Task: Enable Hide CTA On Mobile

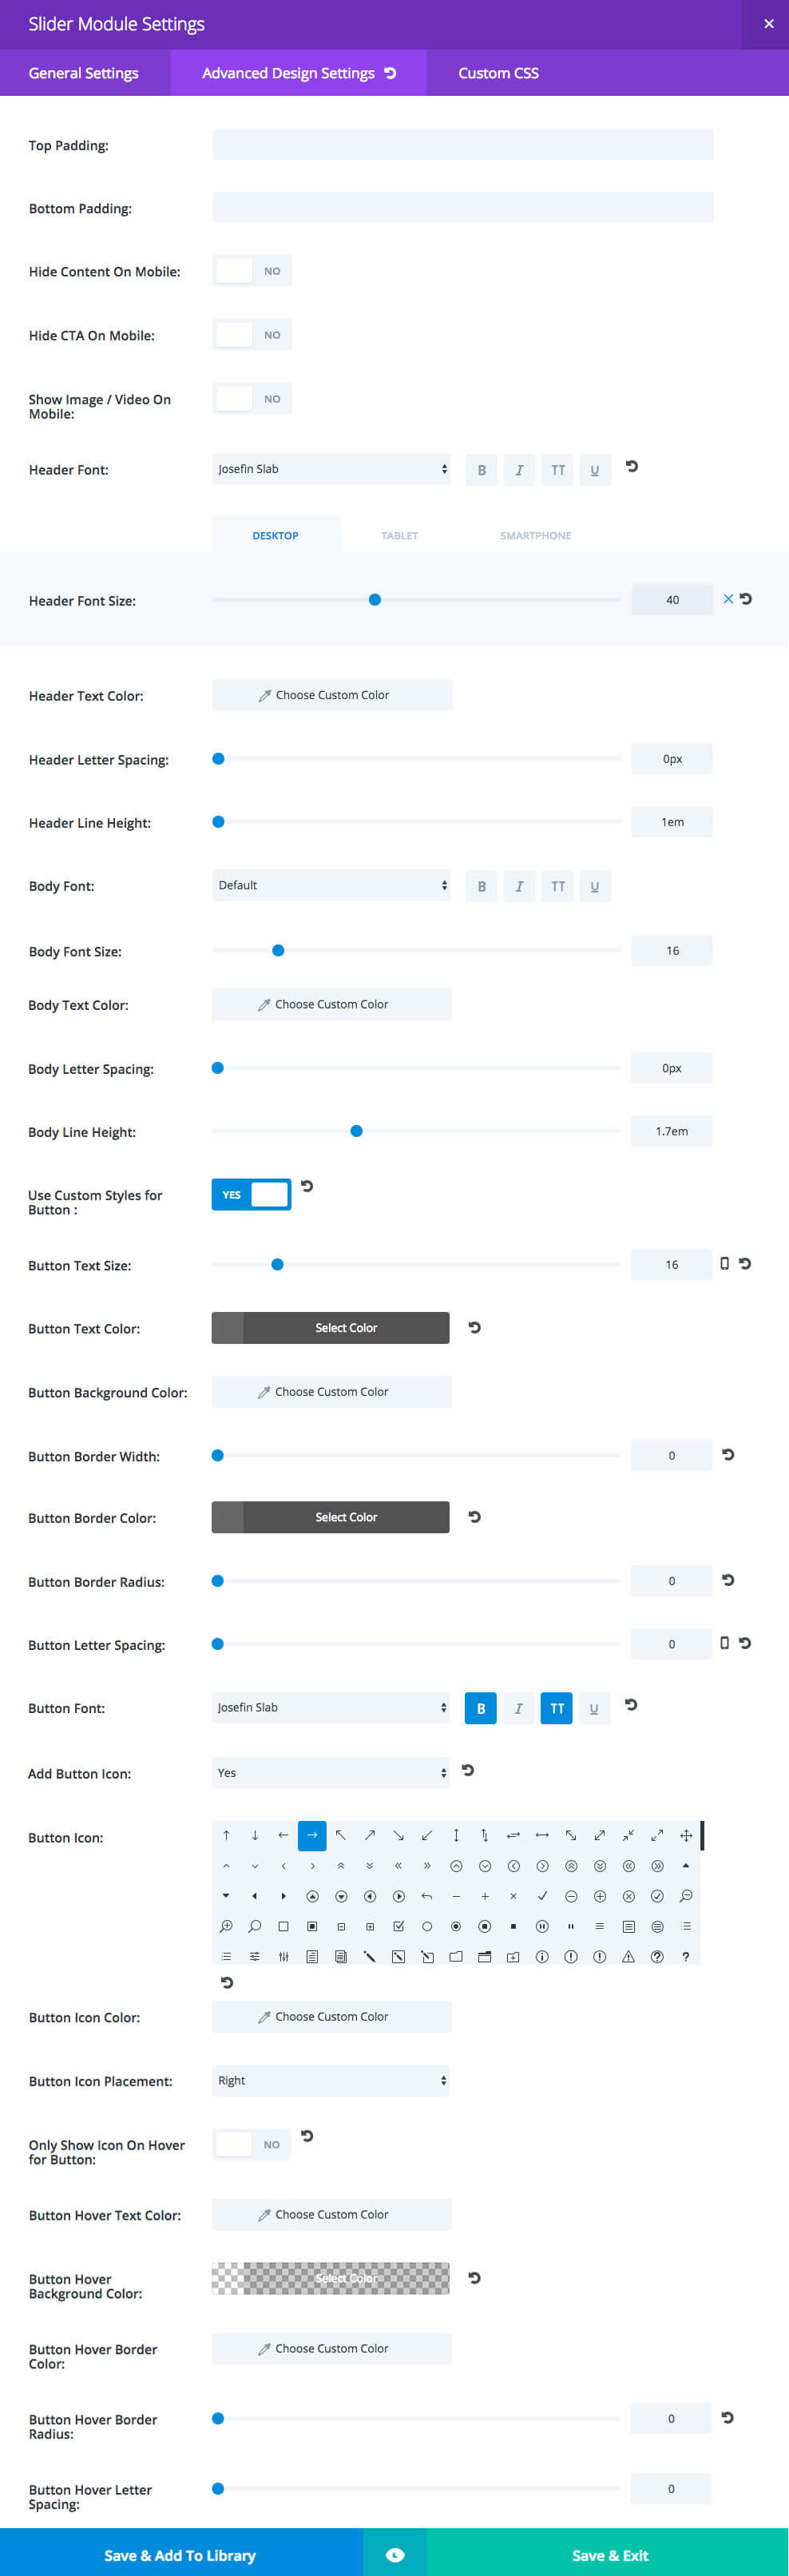Action: click(252, 334)
